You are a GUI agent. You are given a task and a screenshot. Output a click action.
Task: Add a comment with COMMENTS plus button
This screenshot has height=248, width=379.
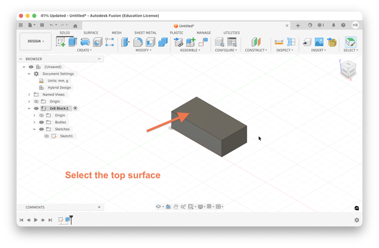(99, 207)
